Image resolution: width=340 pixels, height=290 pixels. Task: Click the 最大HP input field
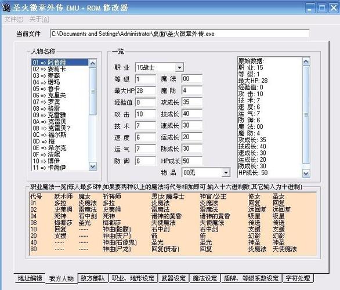(x=145, y=91)
